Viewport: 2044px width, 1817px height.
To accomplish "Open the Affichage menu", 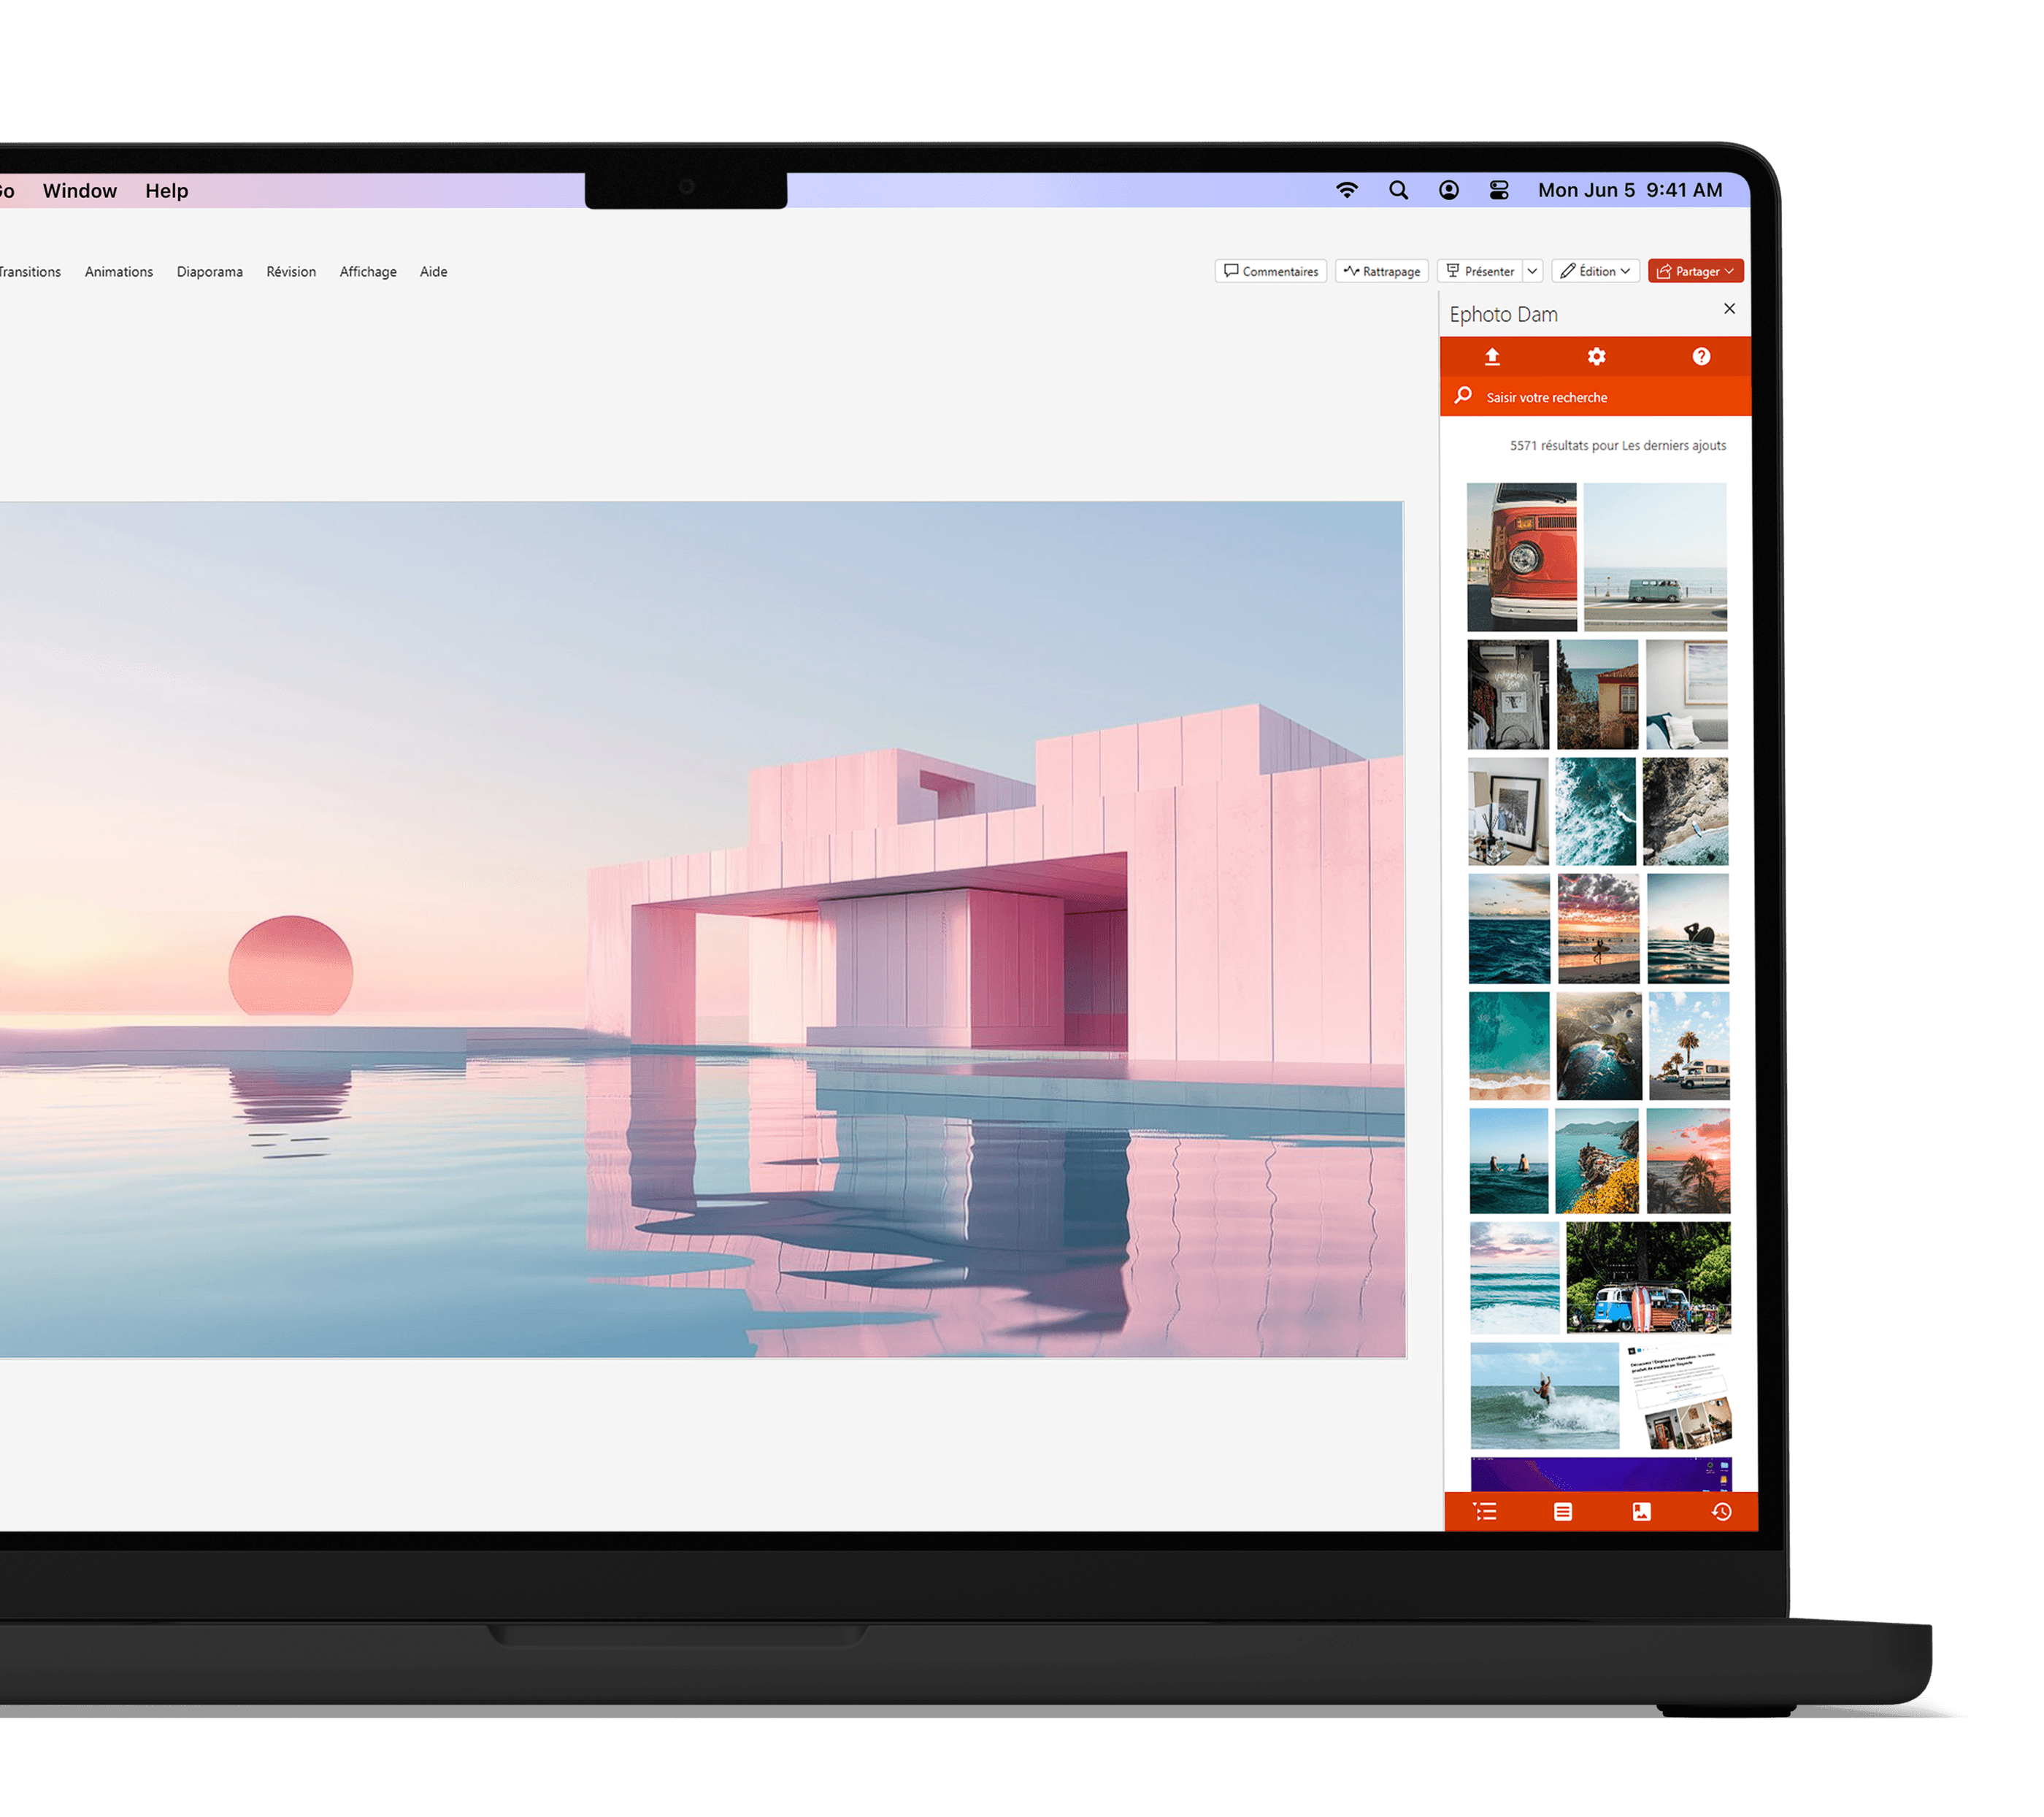I will point(368,271).
